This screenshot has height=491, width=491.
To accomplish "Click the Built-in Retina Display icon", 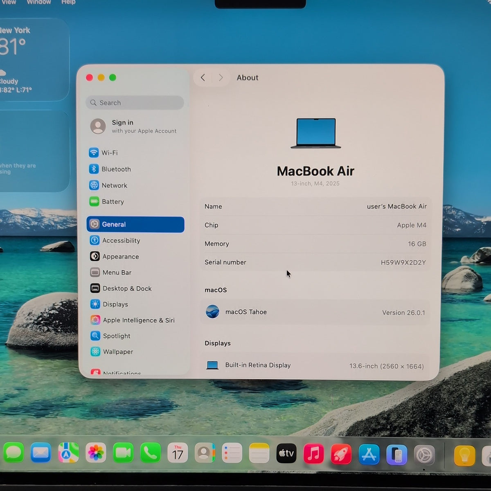I will click(212, 365).
